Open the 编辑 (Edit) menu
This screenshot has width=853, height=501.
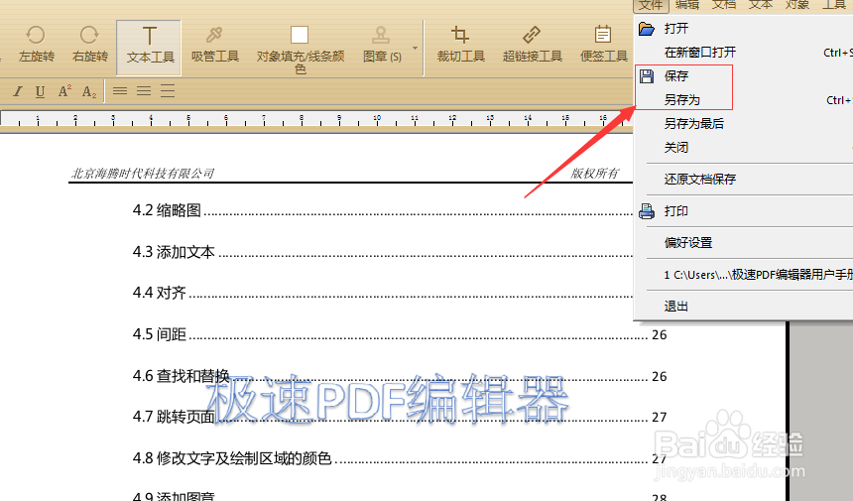coord(687,5)
